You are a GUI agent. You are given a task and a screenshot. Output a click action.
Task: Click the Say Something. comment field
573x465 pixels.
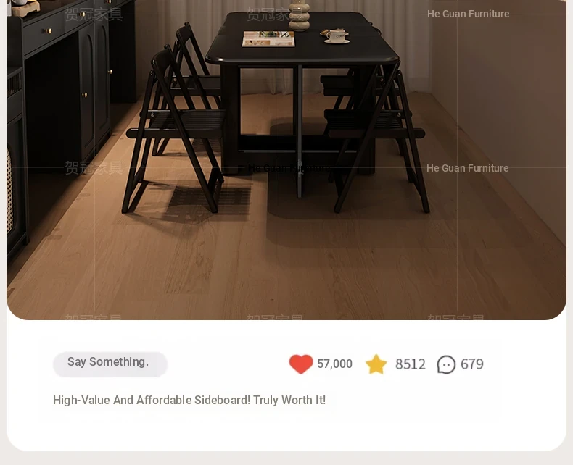point(110,364)
